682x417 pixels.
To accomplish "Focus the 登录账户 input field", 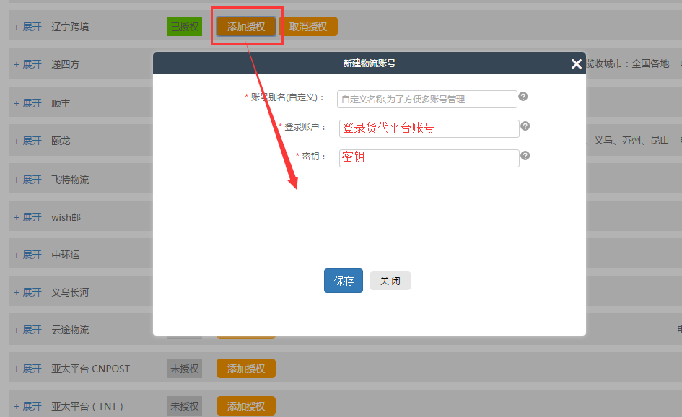I will point(429,128).
